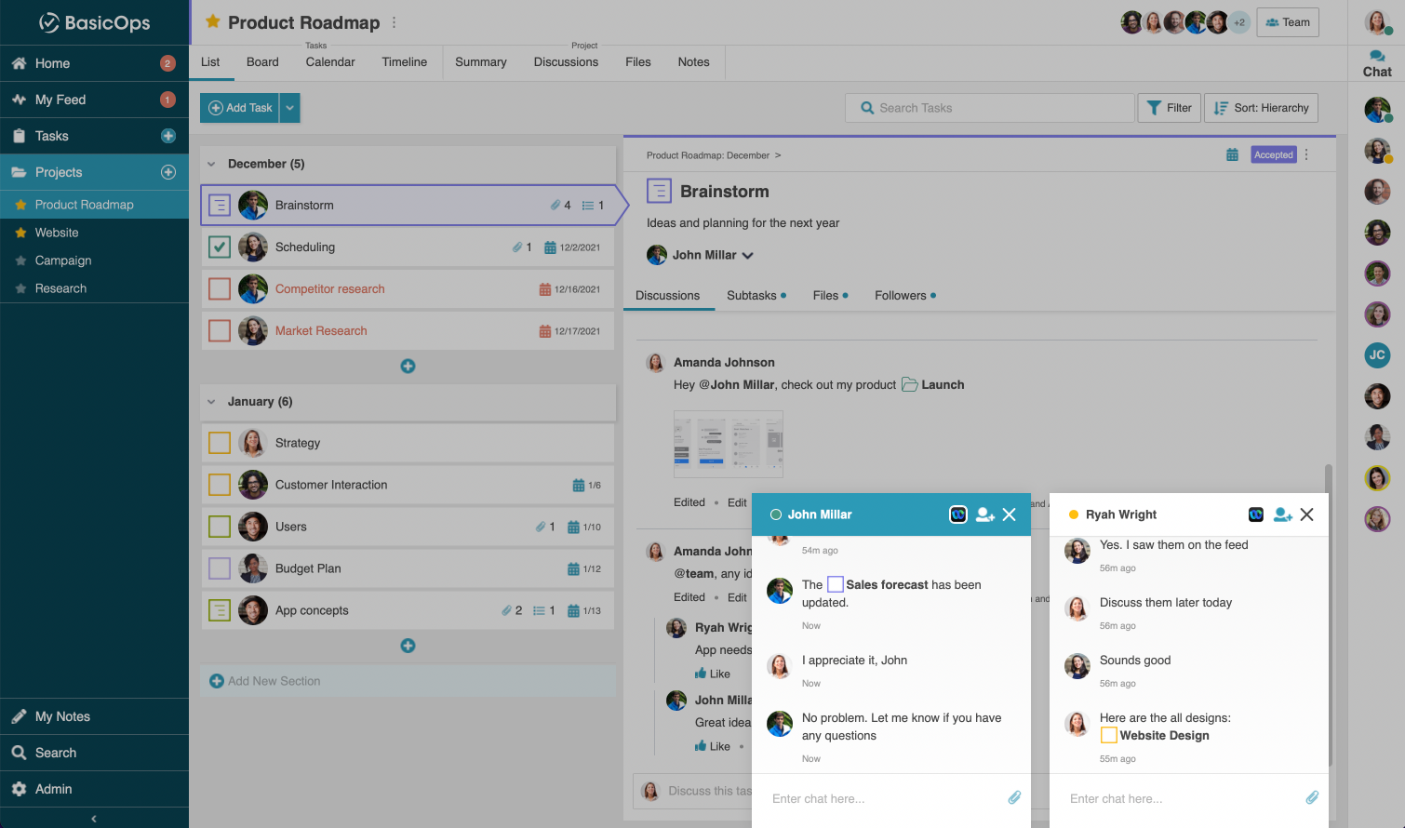The image size is (1405, 828).
Task: Click the calendar icon in Brainstorm header
Action: tap(1232, 155)
